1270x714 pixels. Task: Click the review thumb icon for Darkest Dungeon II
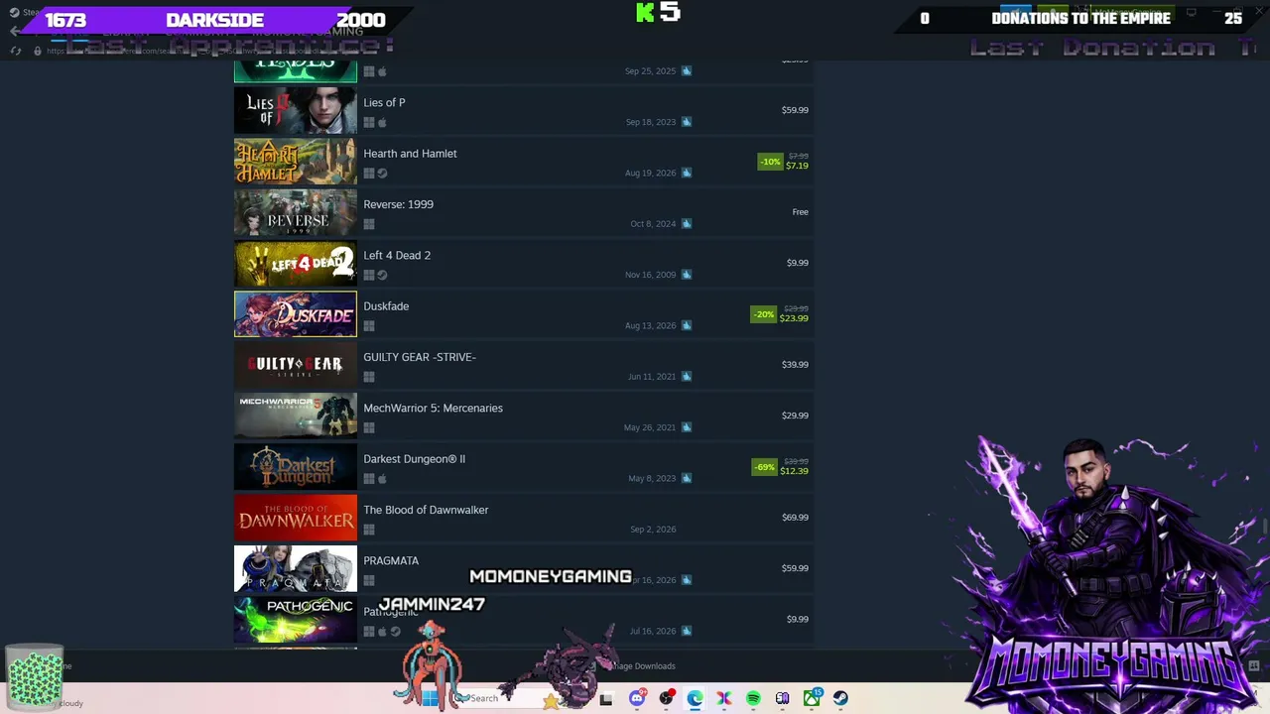(687, 478)
